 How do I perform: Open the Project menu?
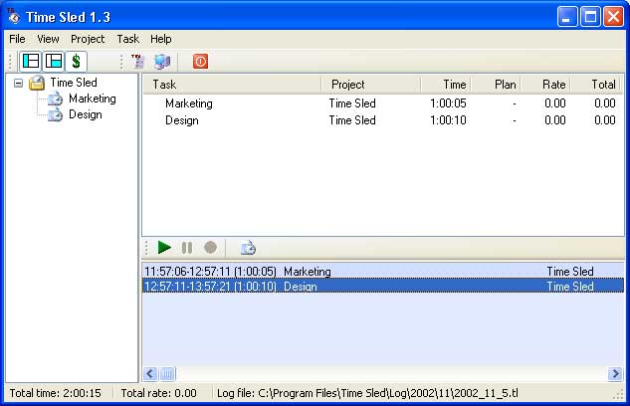(88, 39)
